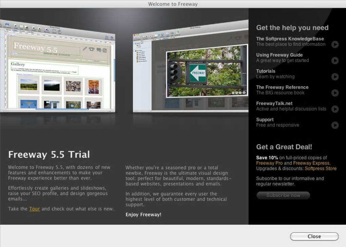Open the Softpress Store link
346x247 pixels.
[321, 168]
